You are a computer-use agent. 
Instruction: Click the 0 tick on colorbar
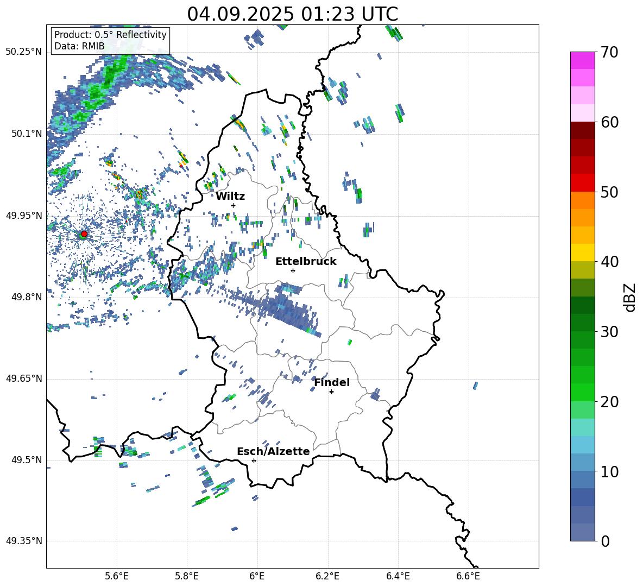(605, 541)
